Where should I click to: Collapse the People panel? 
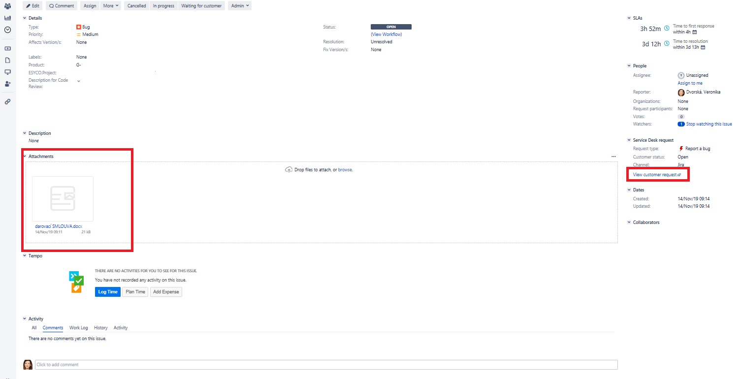click(629, 66)
